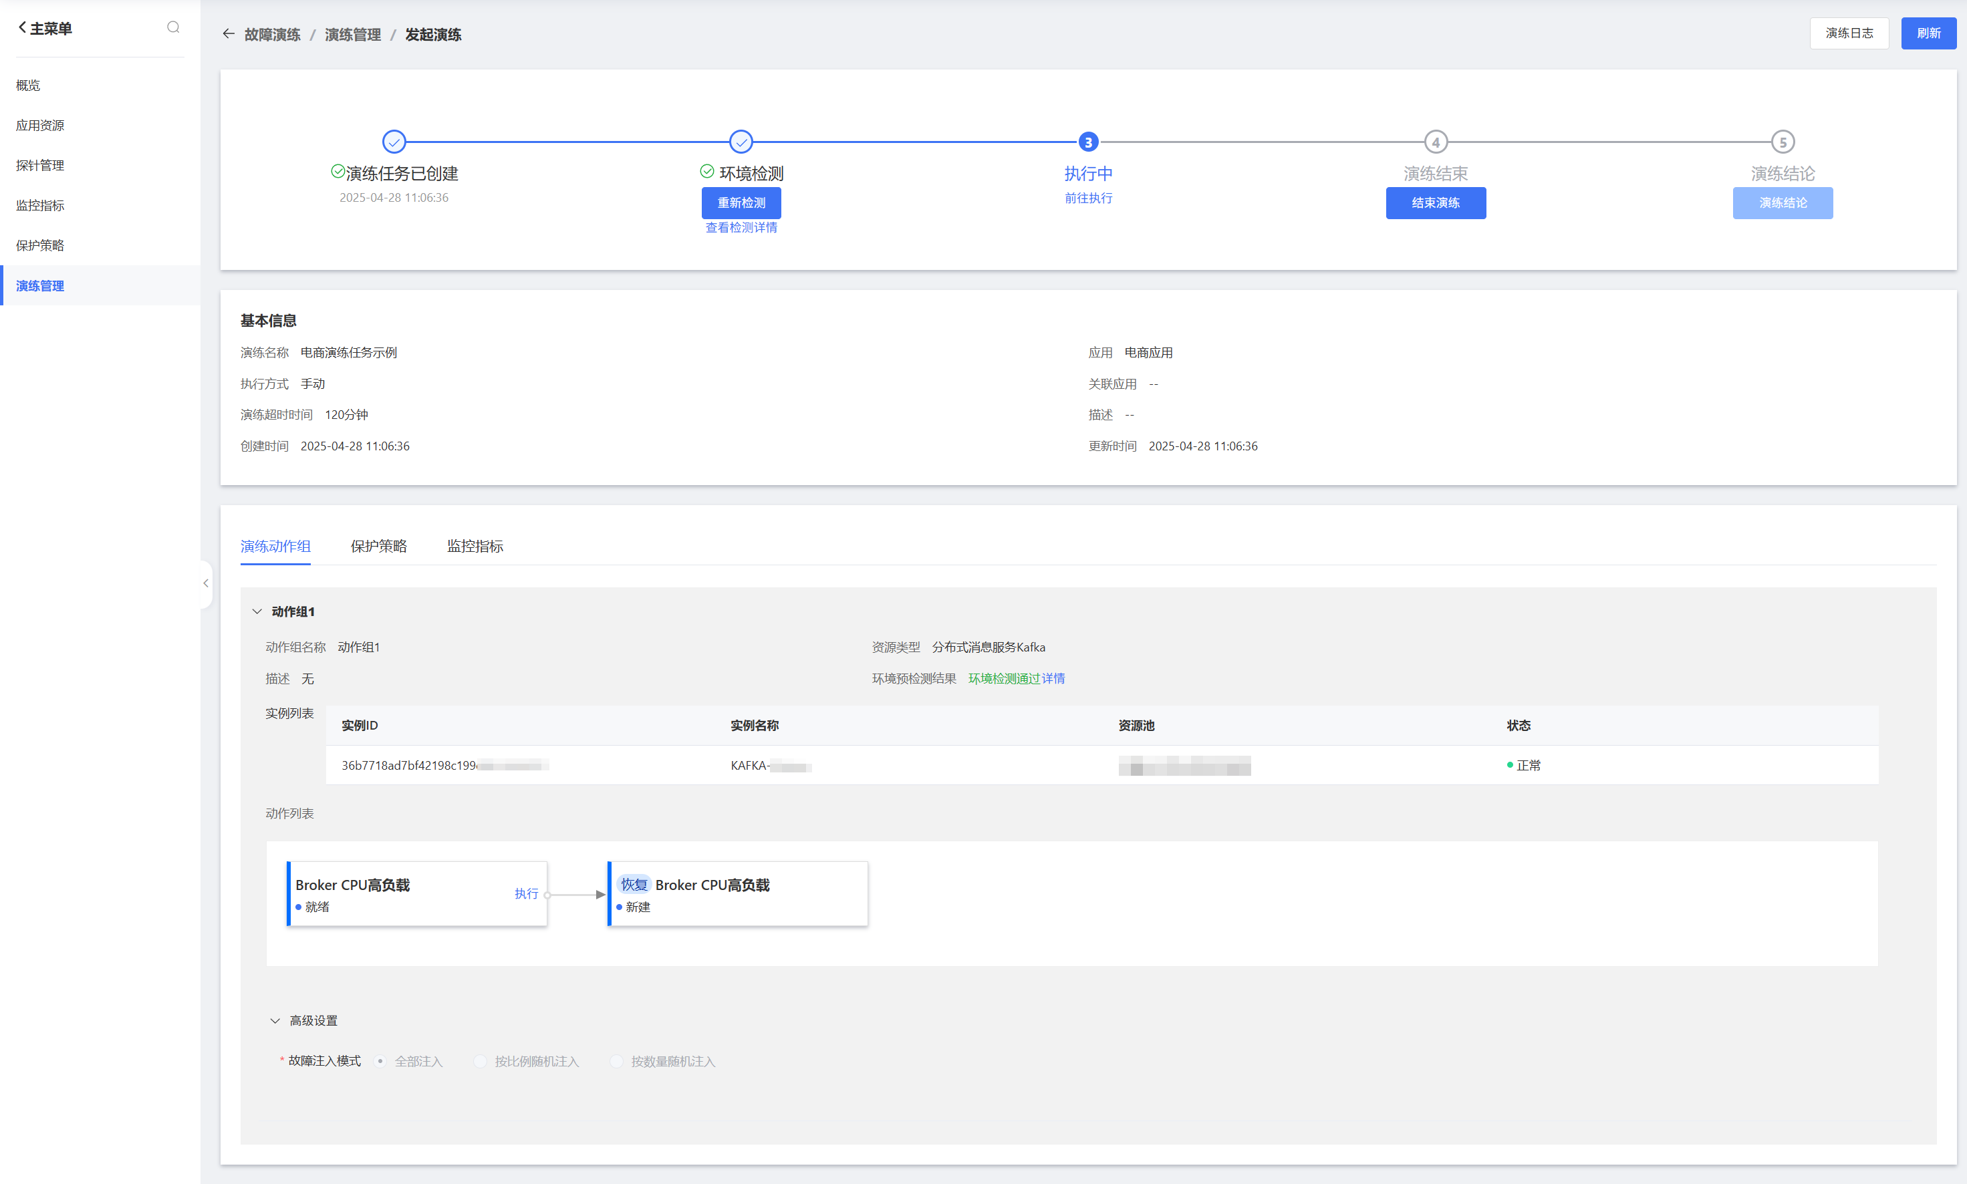Collapse the 动作组1 section

pos(257,612)
